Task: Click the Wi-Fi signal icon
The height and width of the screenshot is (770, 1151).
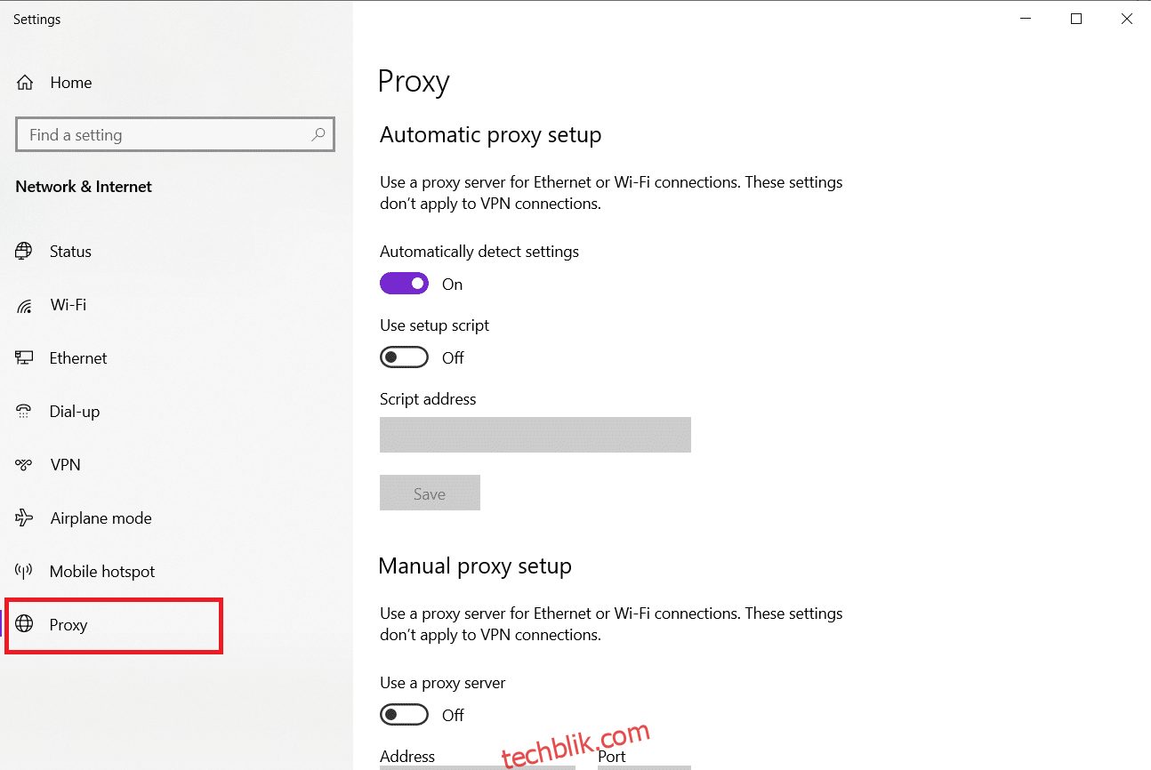Action: click(24, 305)
